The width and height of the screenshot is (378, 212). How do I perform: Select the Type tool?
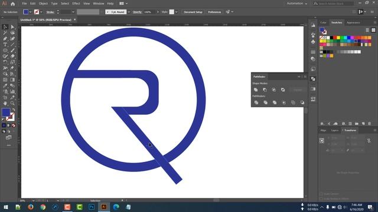(x=5, y=45)
